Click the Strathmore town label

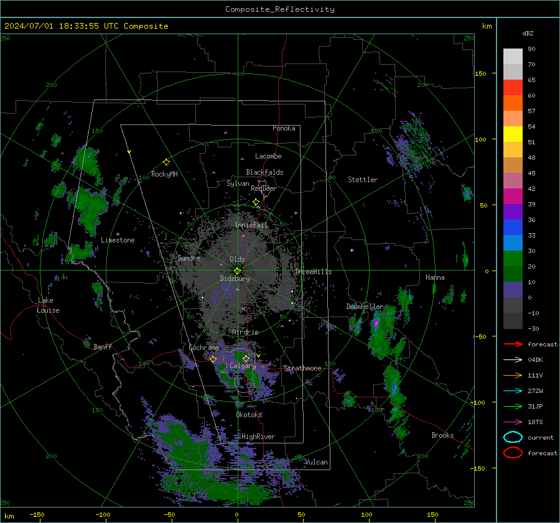(x=302, y=368)
